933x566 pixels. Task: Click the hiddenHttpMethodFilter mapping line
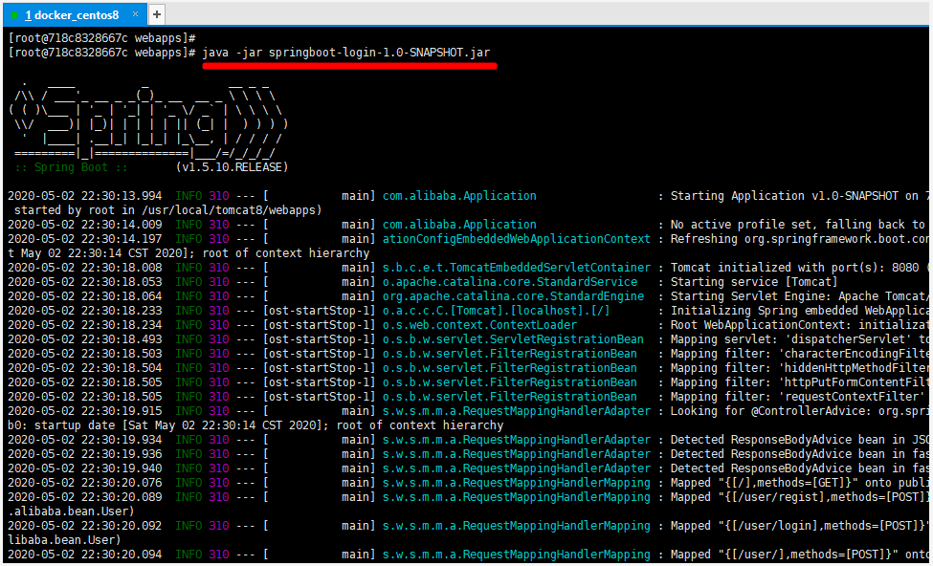[468, 368]
